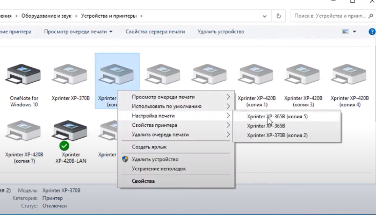Select Xprinter XP-365B (копия 5) submenu item
The width and height of the screenshot is (376, 215).
286,117
